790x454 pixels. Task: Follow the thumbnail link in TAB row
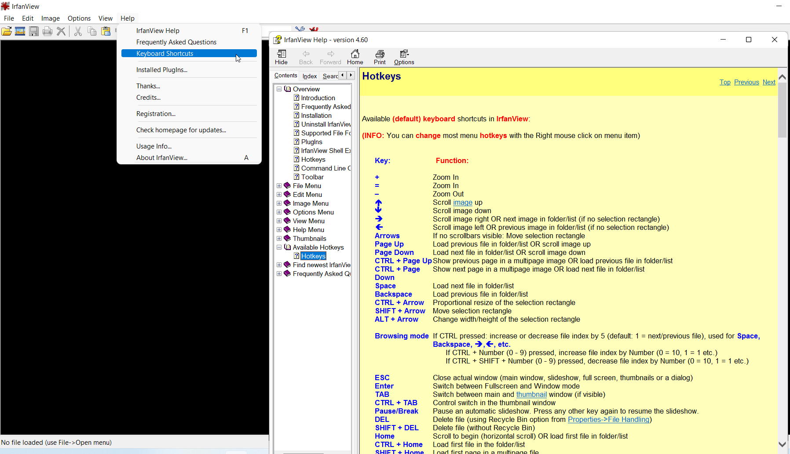[531, 395]
